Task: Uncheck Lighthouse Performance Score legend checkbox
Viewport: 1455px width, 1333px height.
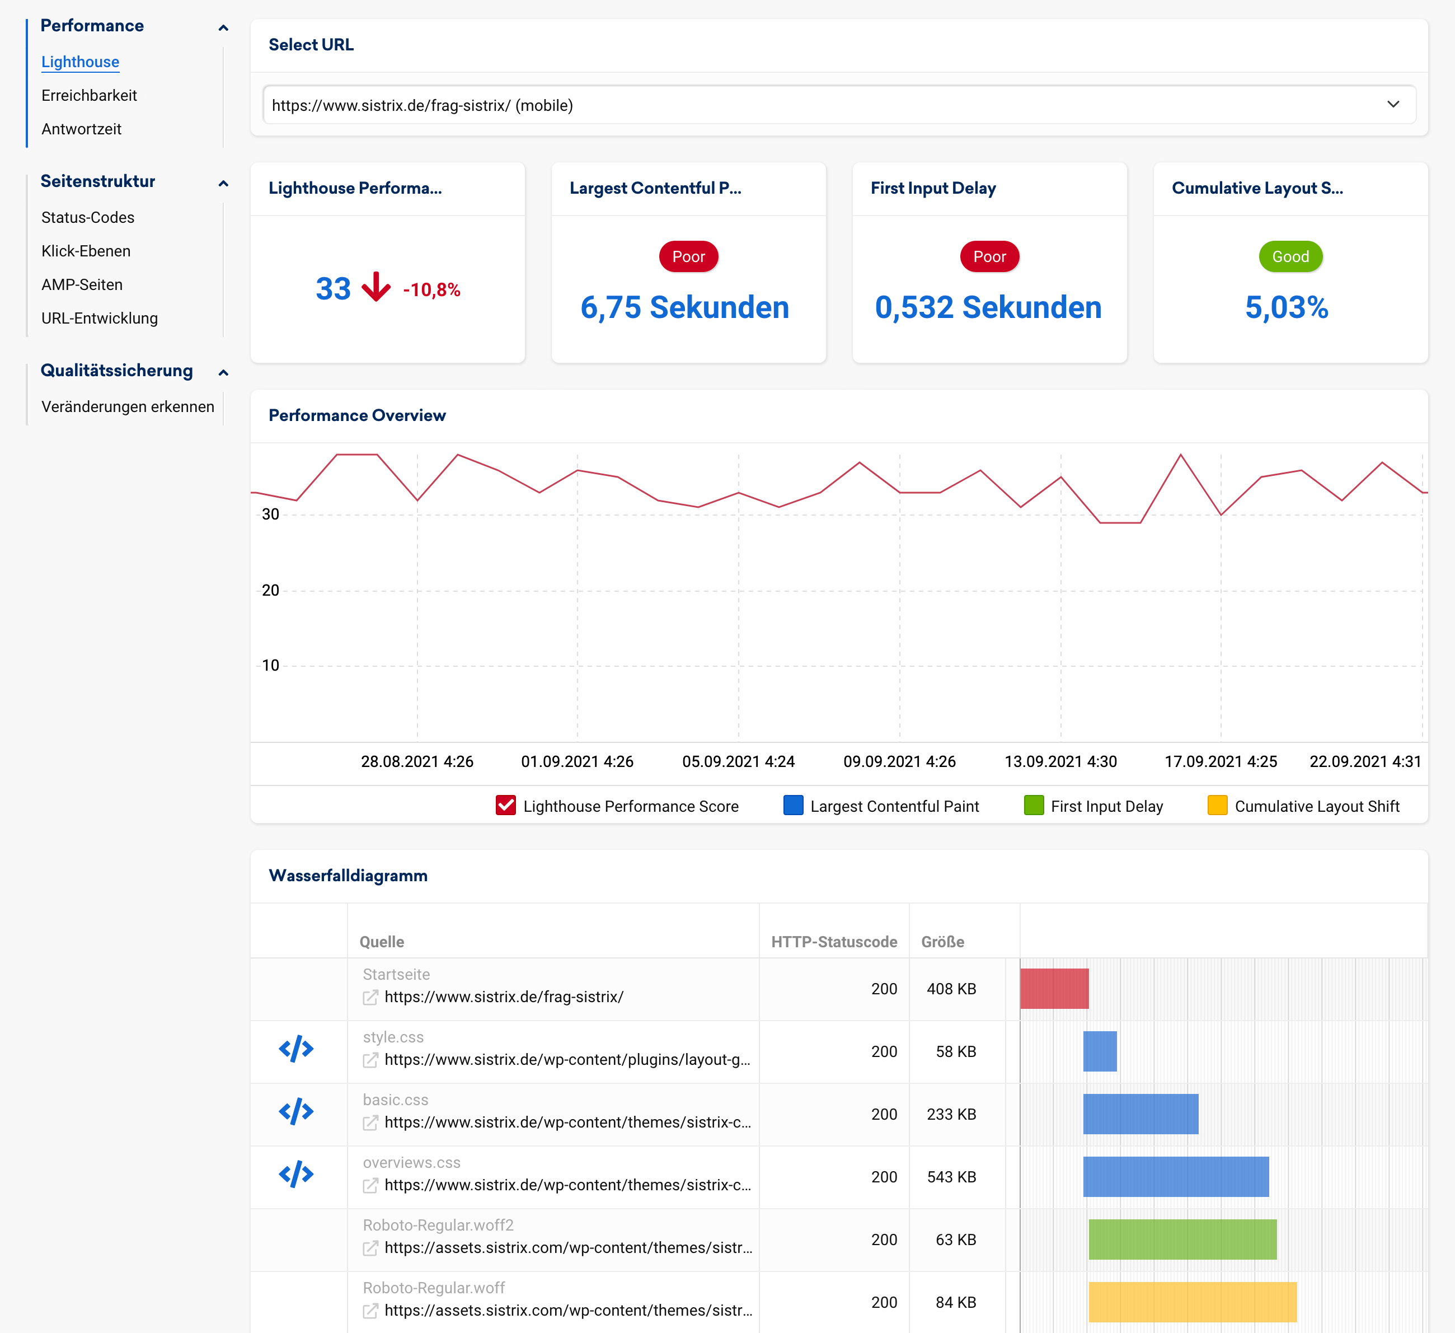Action: (506, 805)
